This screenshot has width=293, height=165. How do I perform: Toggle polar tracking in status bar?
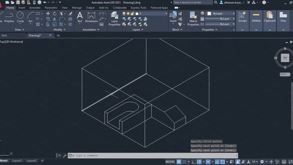pos(199,162)
